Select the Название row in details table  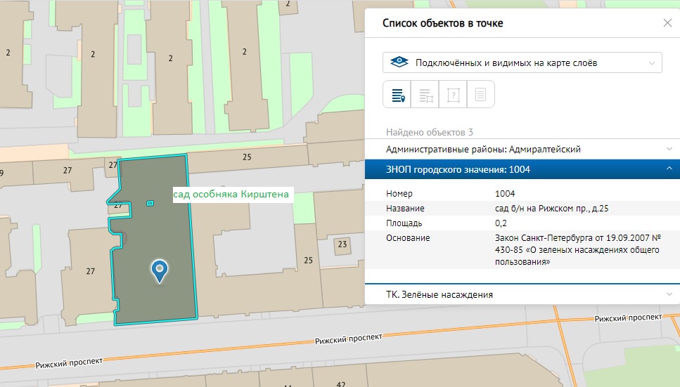pos(522,209)
